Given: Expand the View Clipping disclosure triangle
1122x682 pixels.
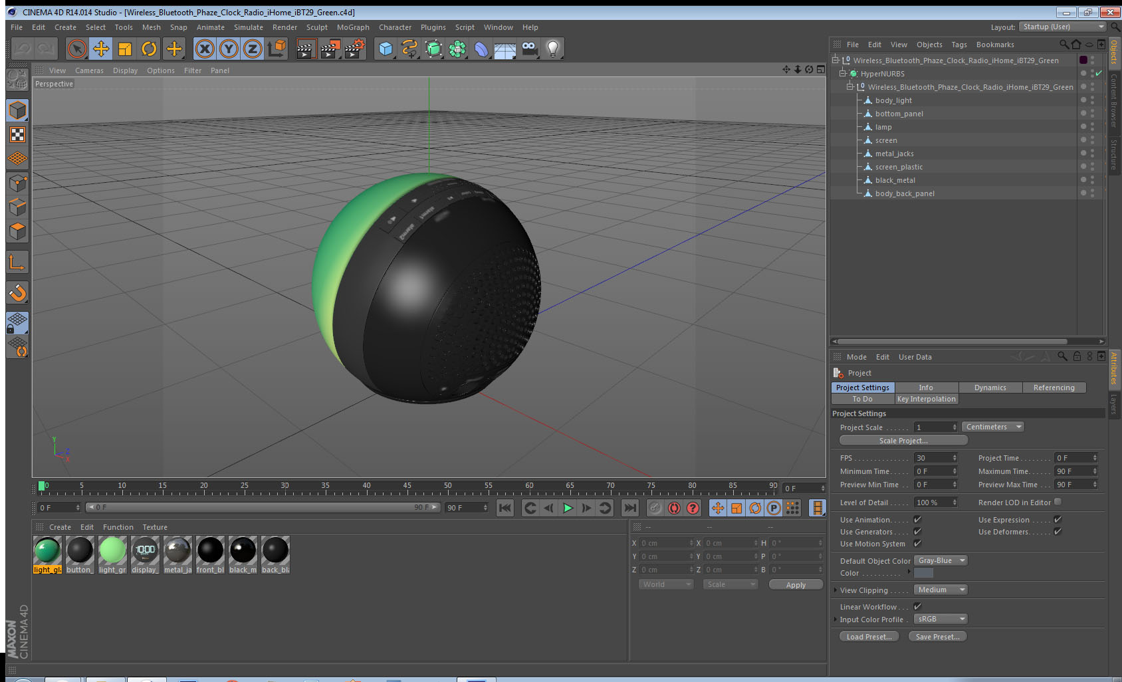Looking at the screenshot, I should pyautogui.click(x=836, y=590).
